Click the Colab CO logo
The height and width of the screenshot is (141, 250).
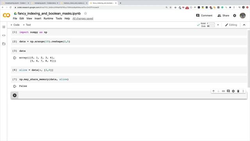click(6, 15)
